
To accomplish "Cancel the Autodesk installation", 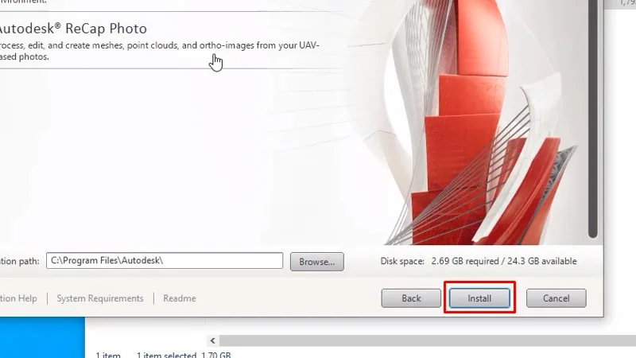I will 556,298.
